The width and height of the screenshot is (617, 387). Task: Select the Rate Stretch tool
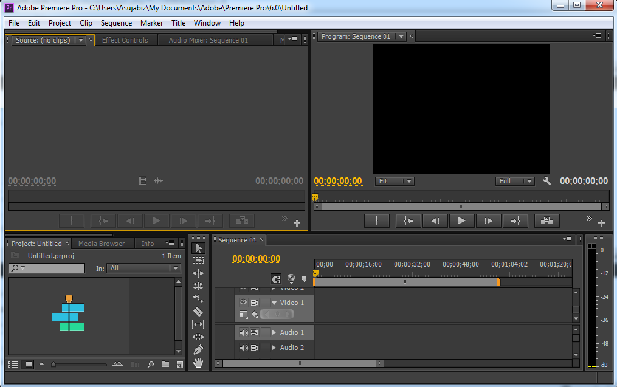coord(198,299)
